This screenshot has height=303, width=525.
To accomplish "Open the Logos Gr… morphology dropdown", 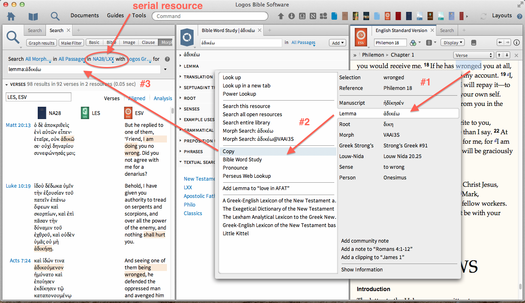I will (x=139, y=59).
